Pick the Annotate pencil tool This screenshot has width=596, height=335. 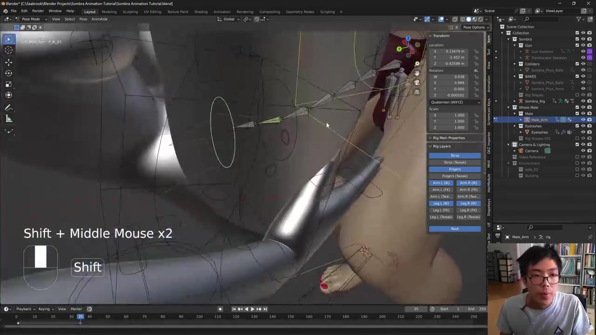pos(8,107)
